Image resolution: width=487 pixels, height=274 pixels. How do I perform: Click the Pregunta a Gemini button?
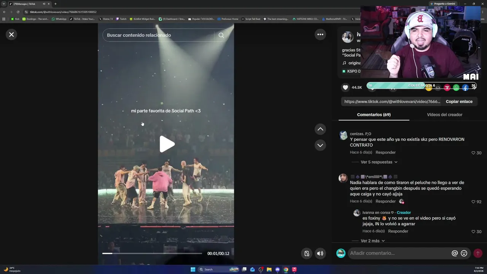point(442,4)
